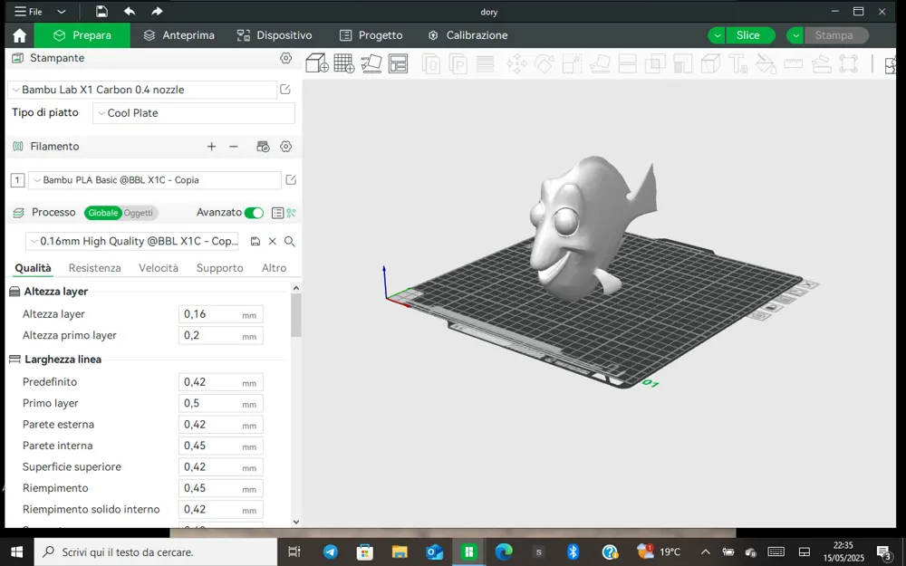Click the filament sync AMS icon
906x566 pixels.
263,147
